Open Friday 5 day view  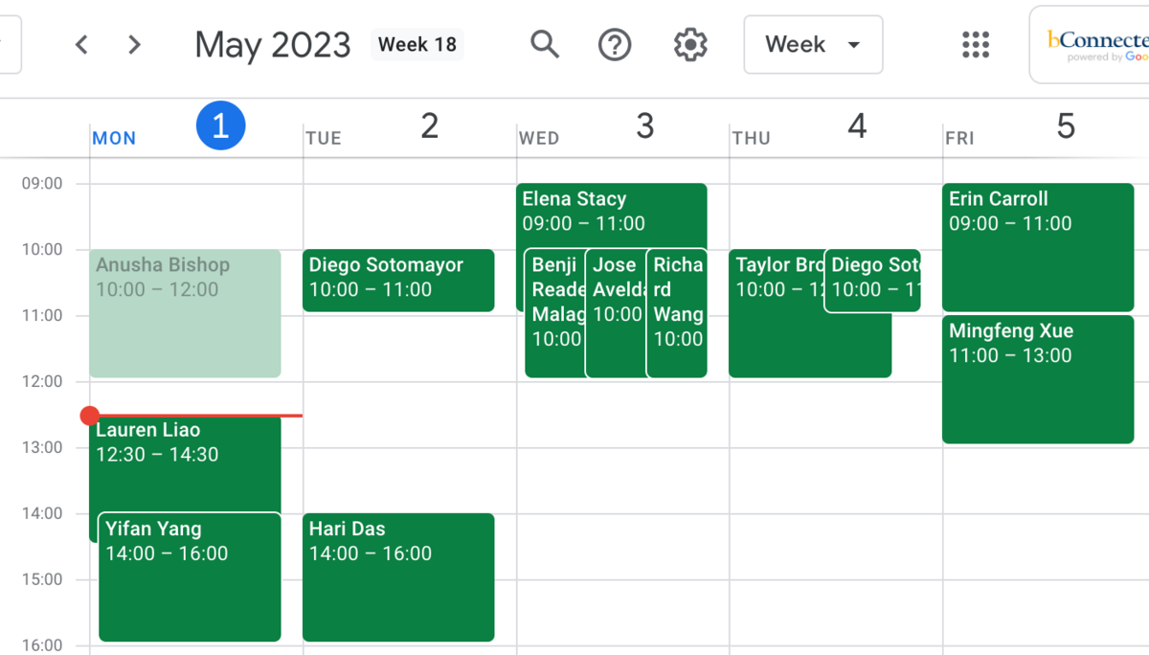coord(1066,125)
